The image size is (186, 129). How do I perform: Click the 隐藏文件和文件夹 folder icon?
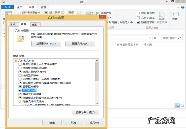(x=20, y=101)
